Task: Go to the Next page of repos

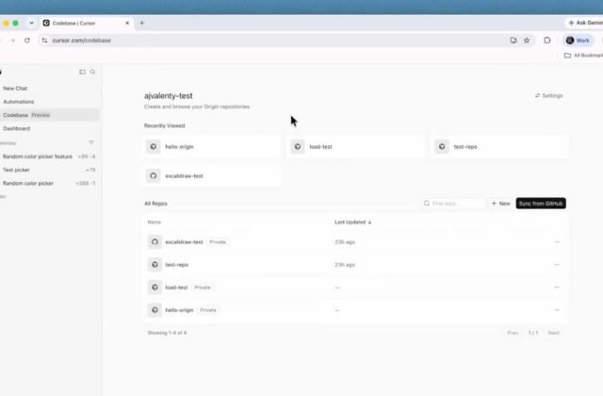Action: pos(553,333)
